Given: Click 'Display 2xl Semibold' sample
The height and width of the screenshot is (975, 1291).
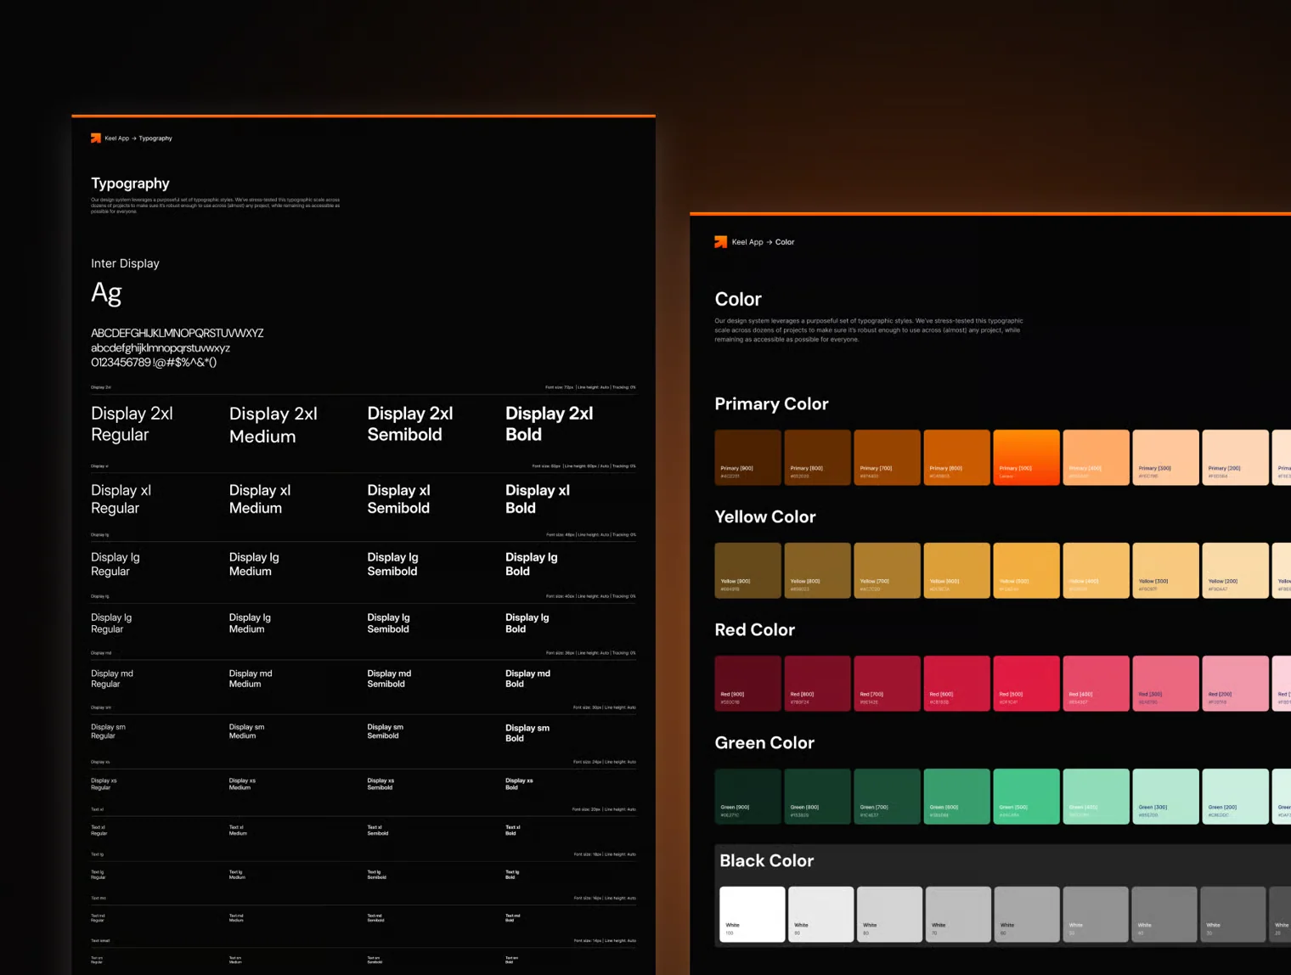Looking at the screenshot, I should coord(410,424).
